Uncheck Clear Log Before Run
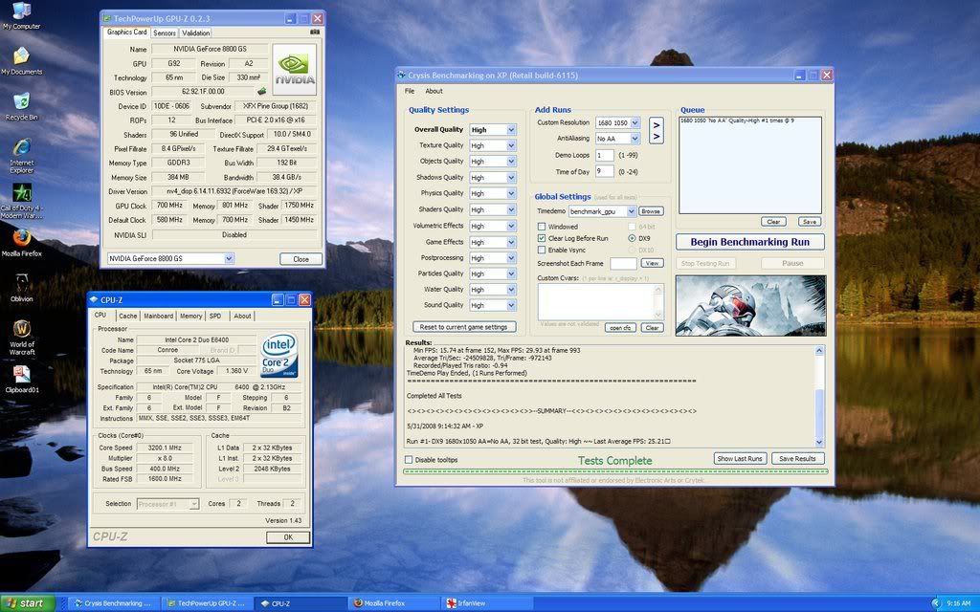 point(542,238)
